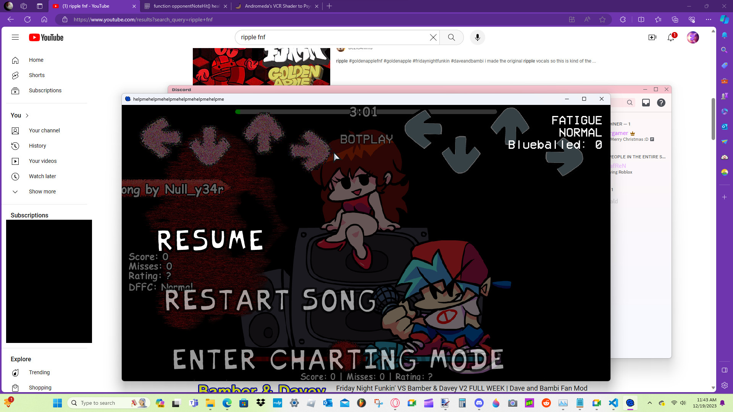Image resolution: width=733 pixels, height=412 pixels.
Task: Expand Show more in the YouTube sidebar
Action: tap(42, 192)
